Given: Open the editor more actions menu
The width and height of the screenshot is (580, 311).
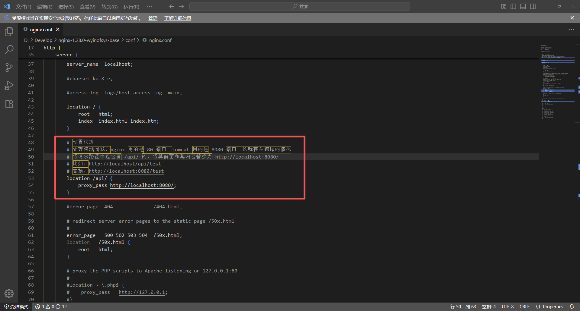Looking at the screenshot, I should (571, 29).
